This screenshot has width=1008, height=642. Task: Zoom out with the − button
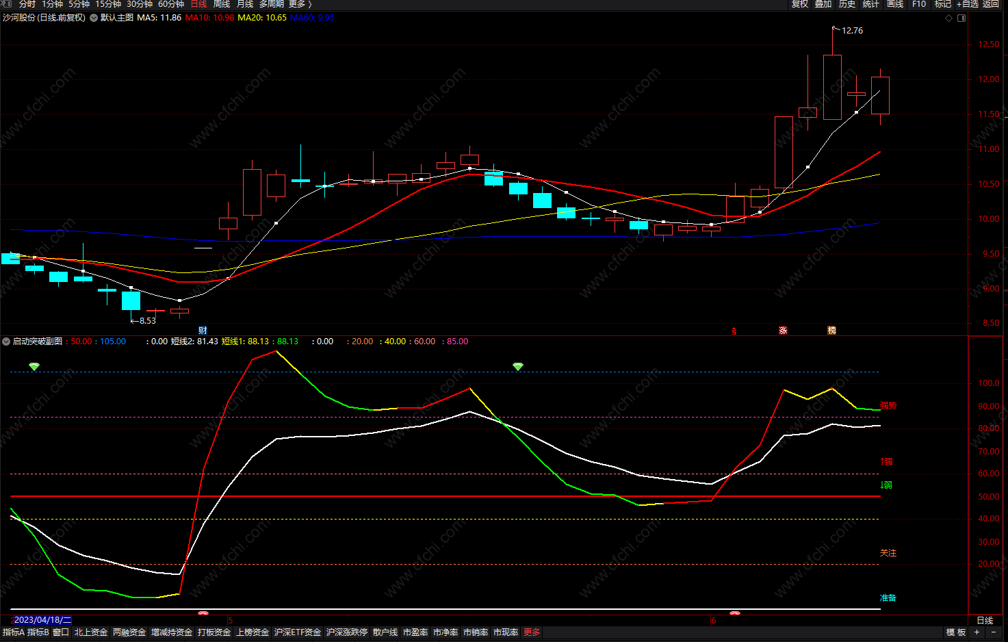tap(994, 632)
